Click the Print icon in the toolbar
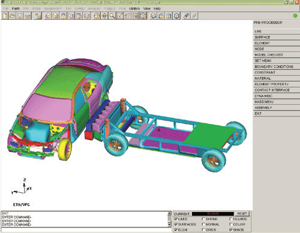The image size is (300, 233). (x=28, y=16)
